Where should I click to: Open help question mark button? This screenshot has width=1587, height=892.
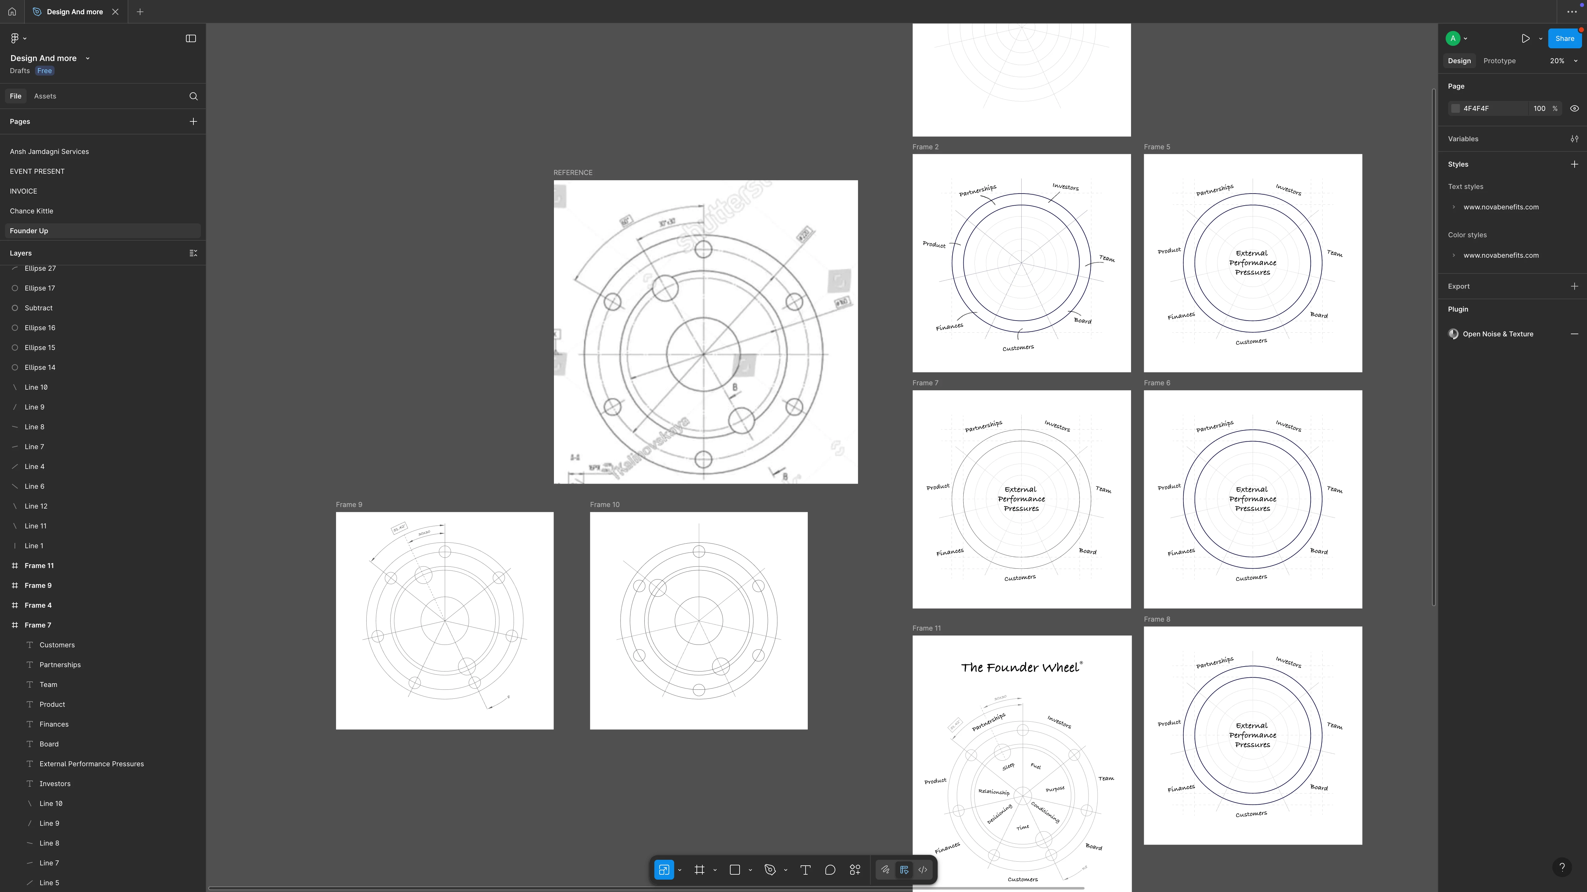[1562, 867]
